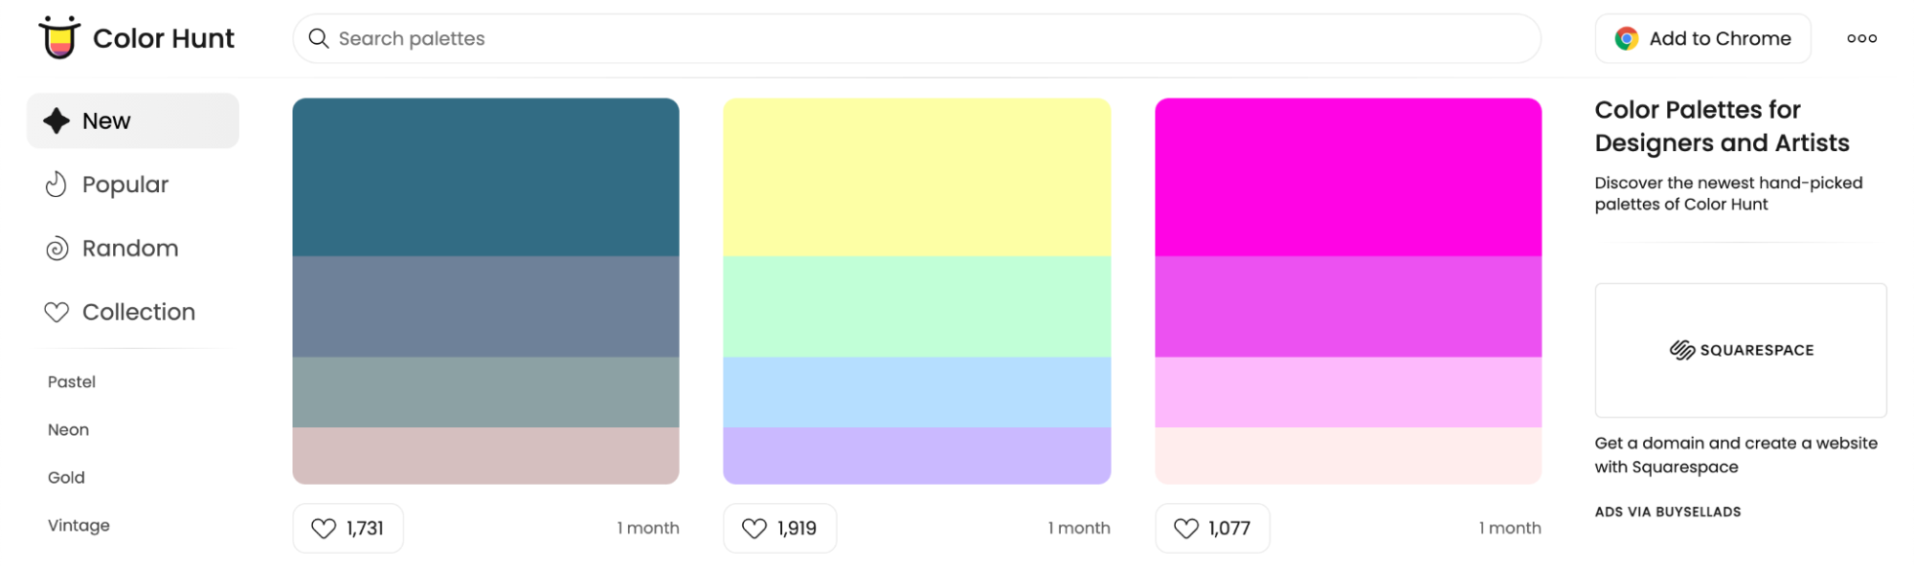Click the Color Hunt logo icon
The height and width of the screenshot is (567, 1914).
59,38
